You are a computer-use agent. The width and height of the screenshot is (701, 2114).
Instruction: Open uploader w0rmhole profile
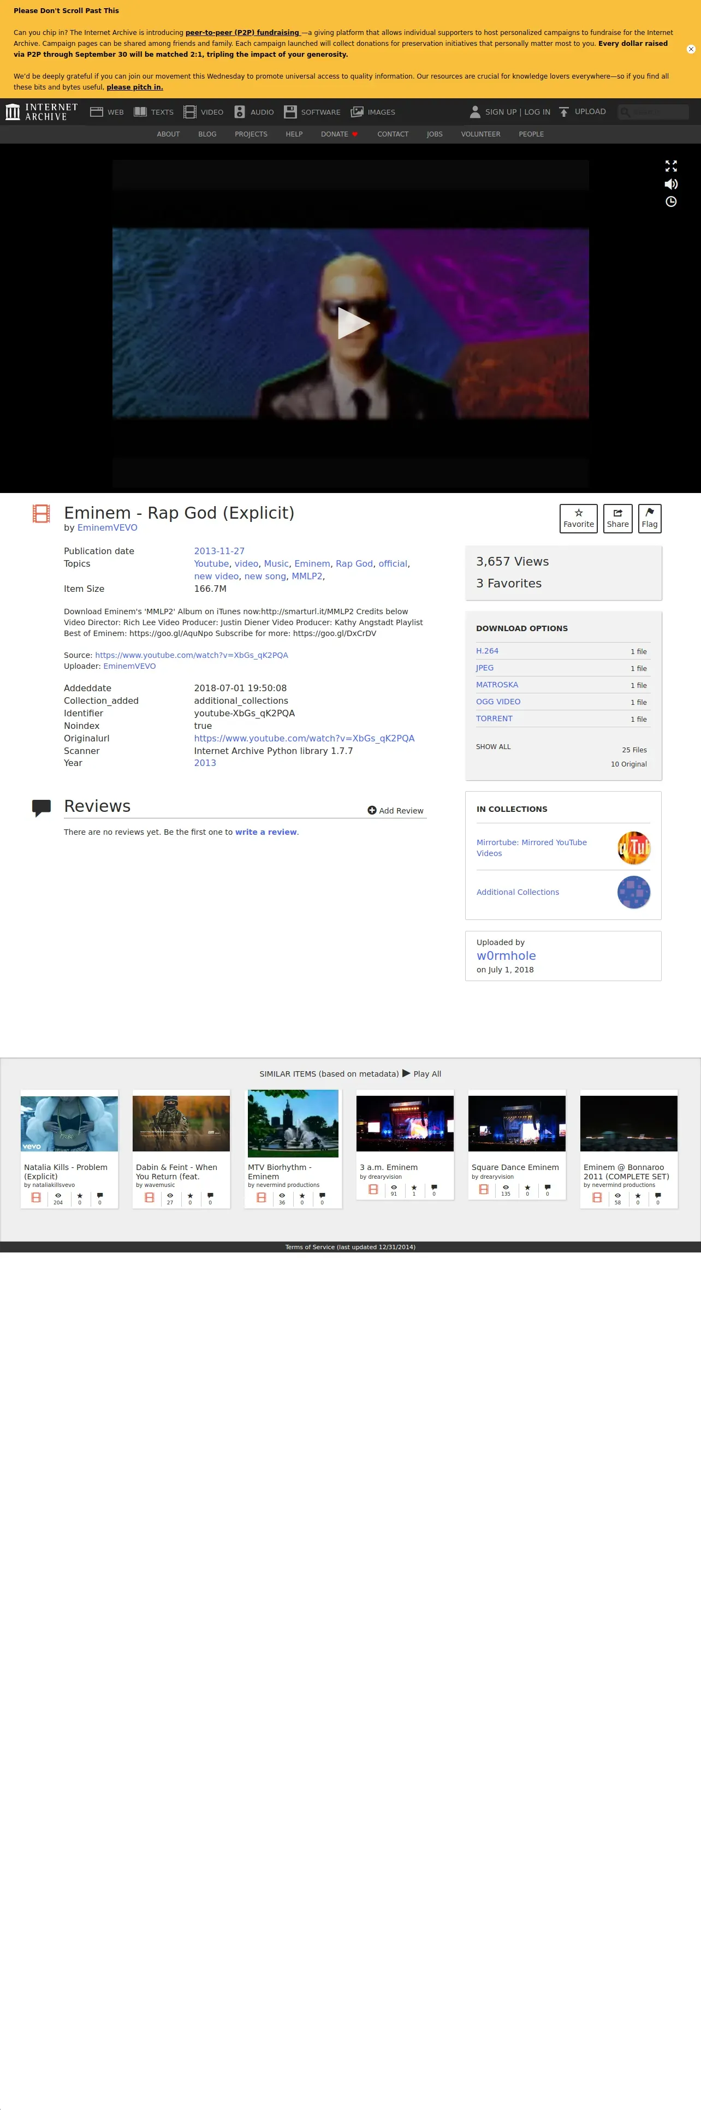click(x=506, y=956)
